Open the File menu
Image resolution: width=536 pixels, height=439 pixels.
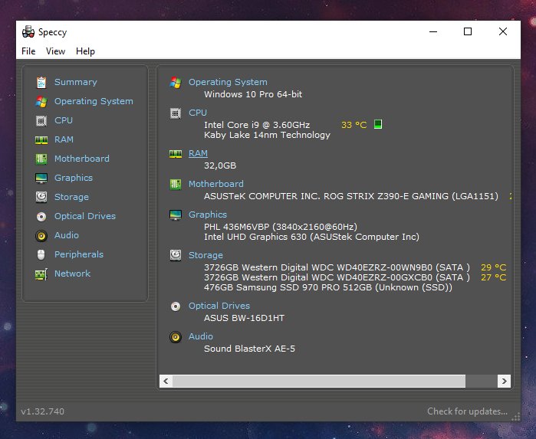click(x=28, y=51)
